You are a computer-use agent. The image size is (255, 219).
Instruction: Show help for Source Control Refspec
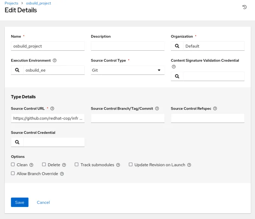[215, 109]
